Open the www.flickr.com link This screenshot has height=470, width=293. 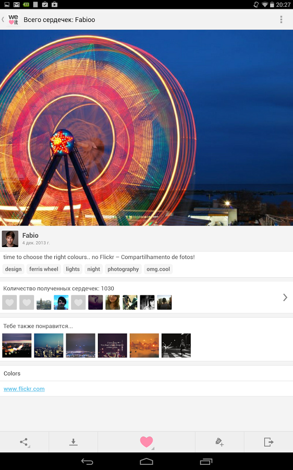[24, 389]
